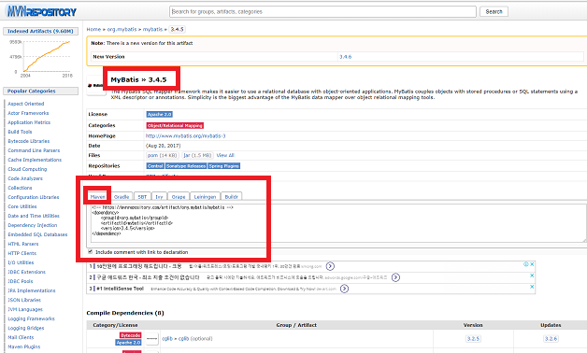This screenshot has width=587, height=353.
Task: Open Actor Frameworks category
Action: tap(28, 113)
